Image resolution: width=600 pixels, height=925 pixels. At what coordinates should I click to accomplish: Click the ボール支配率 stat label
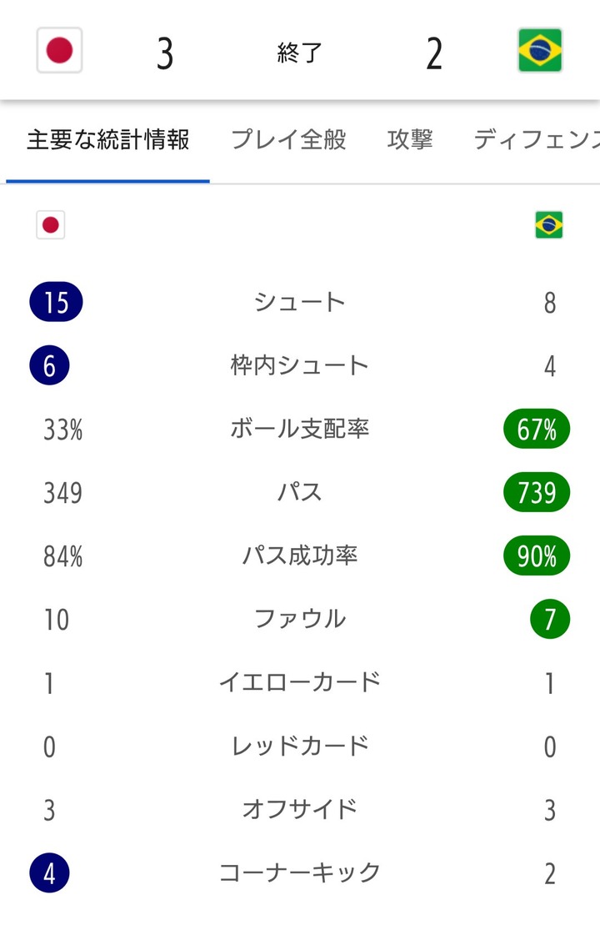[299, 430]
